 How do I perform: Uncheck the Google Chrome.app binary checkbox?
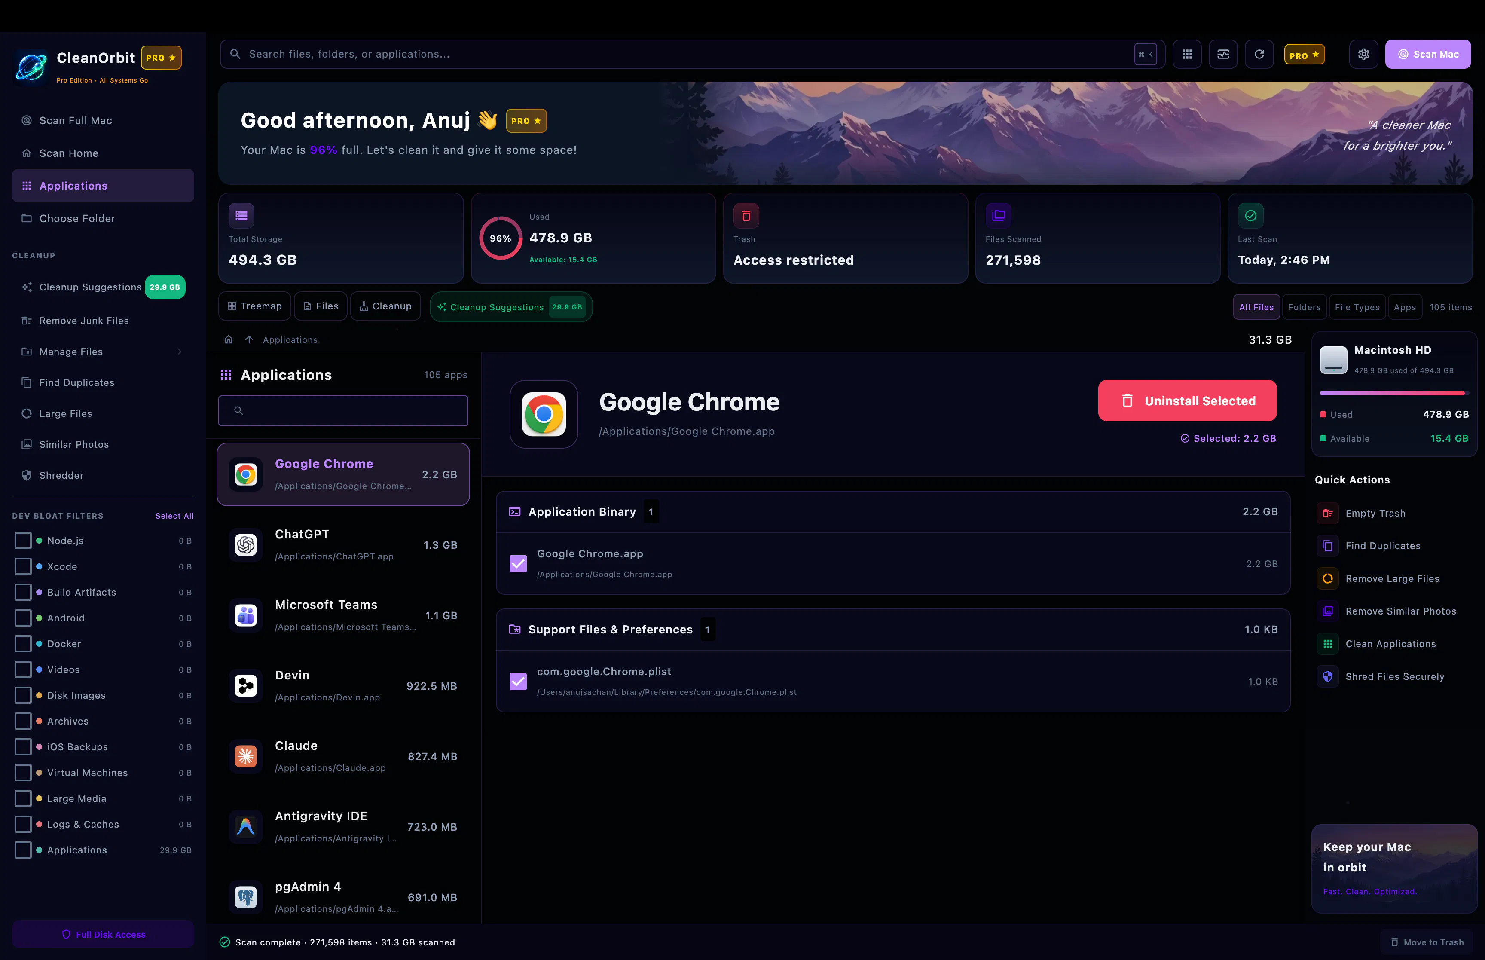click(518, 563)
